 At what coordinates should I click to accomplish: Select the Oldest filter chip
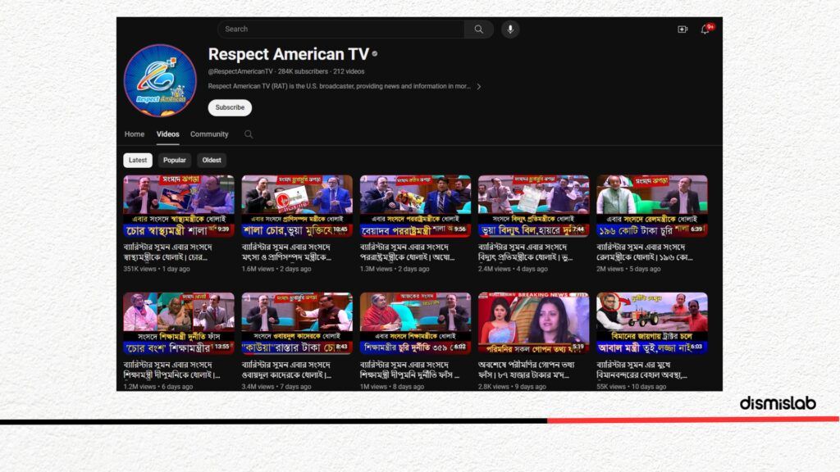point(212,160)
